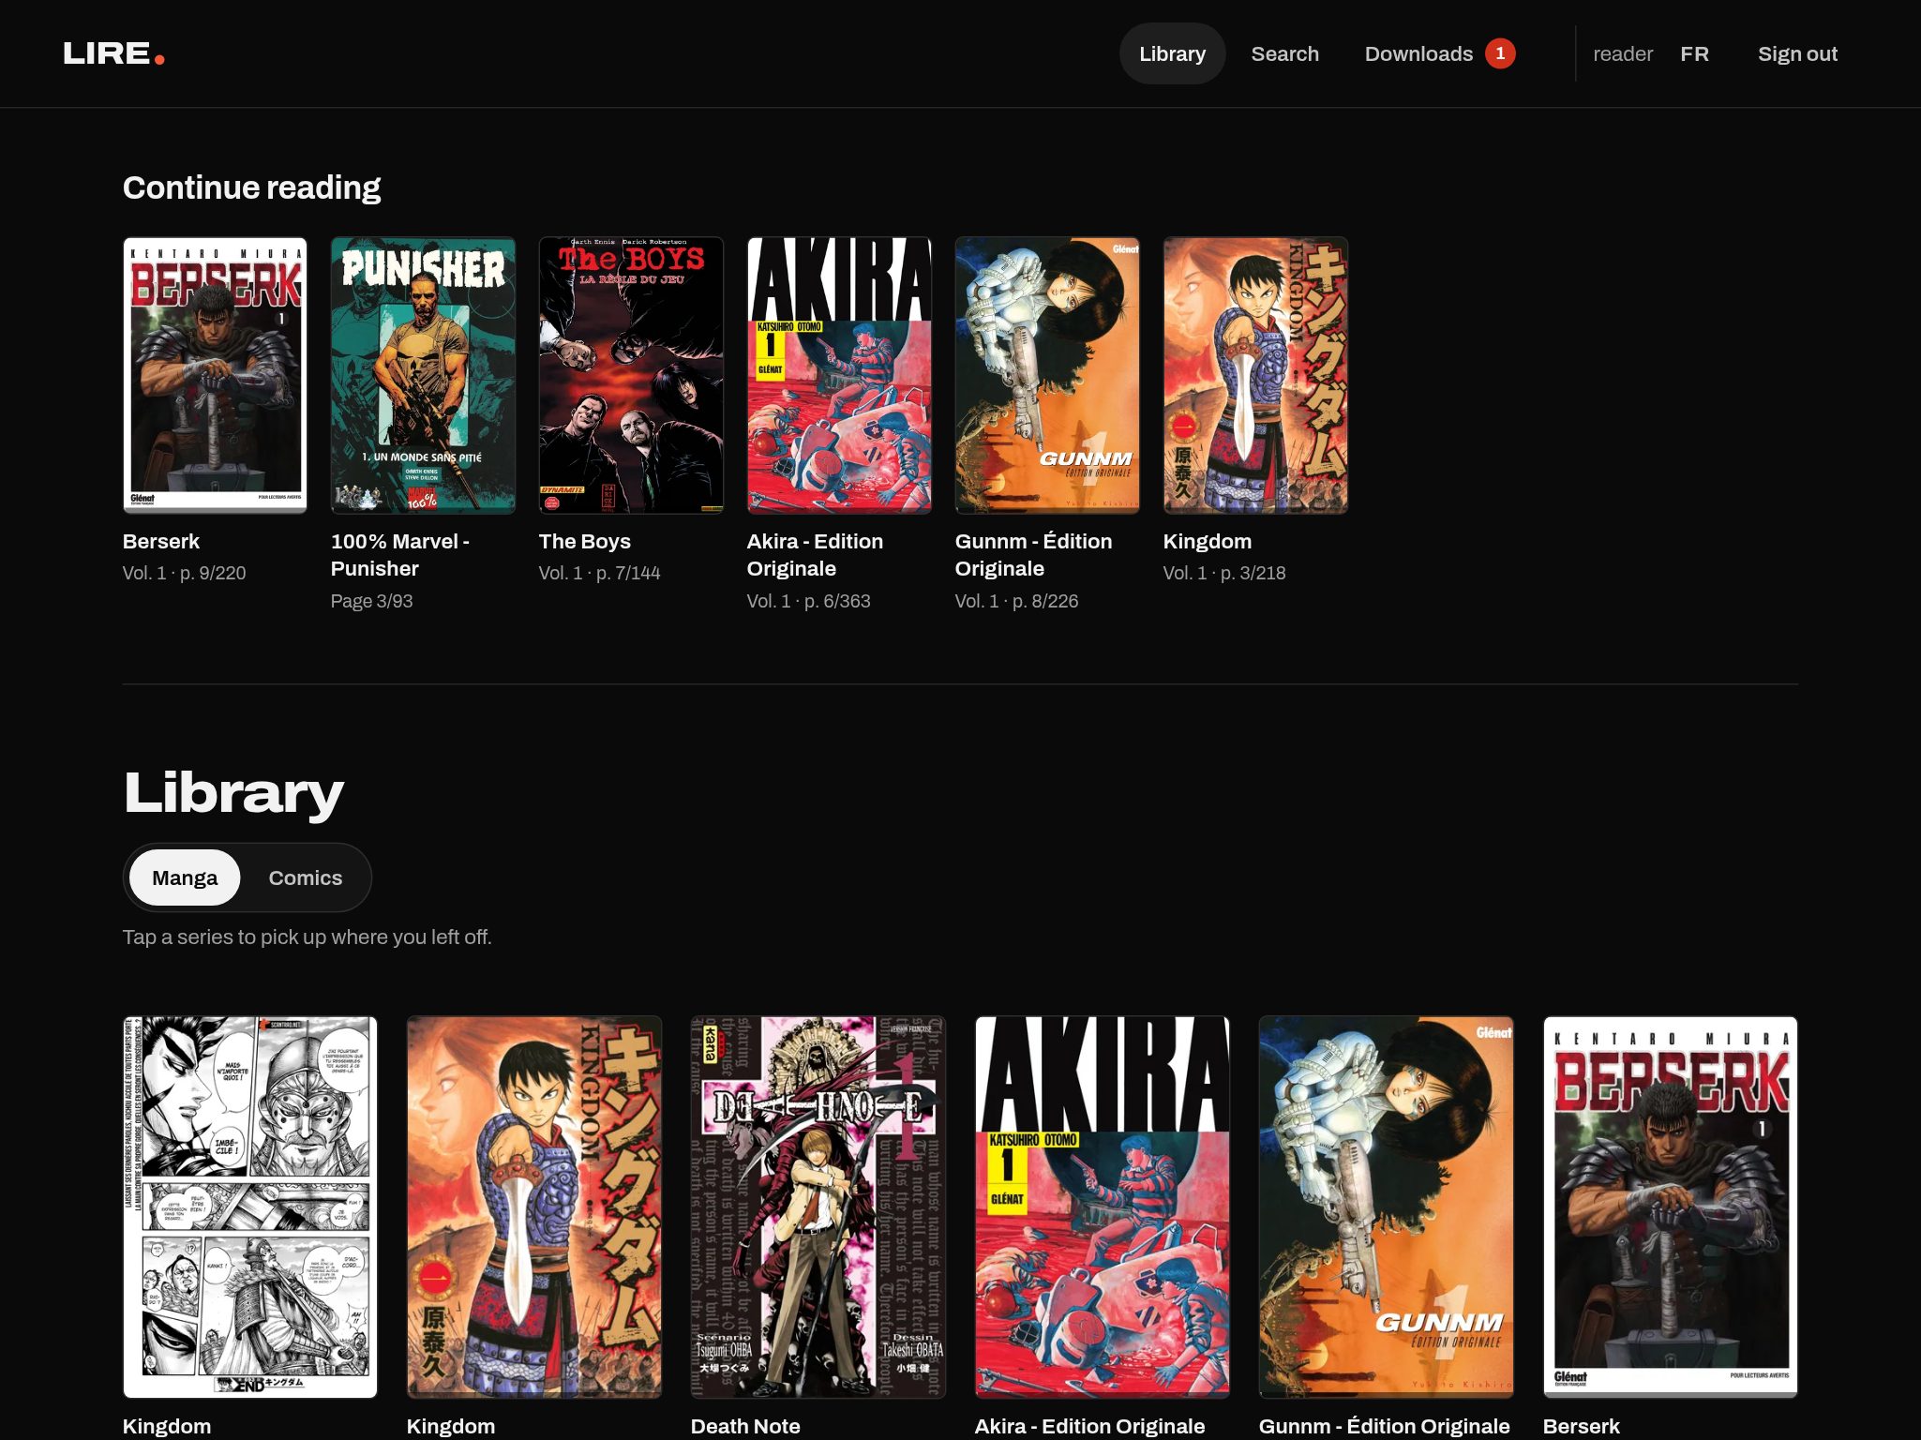
Task: Click Gunnm - Édition Originale title in Library grid
Action: coord(1385,1426)
